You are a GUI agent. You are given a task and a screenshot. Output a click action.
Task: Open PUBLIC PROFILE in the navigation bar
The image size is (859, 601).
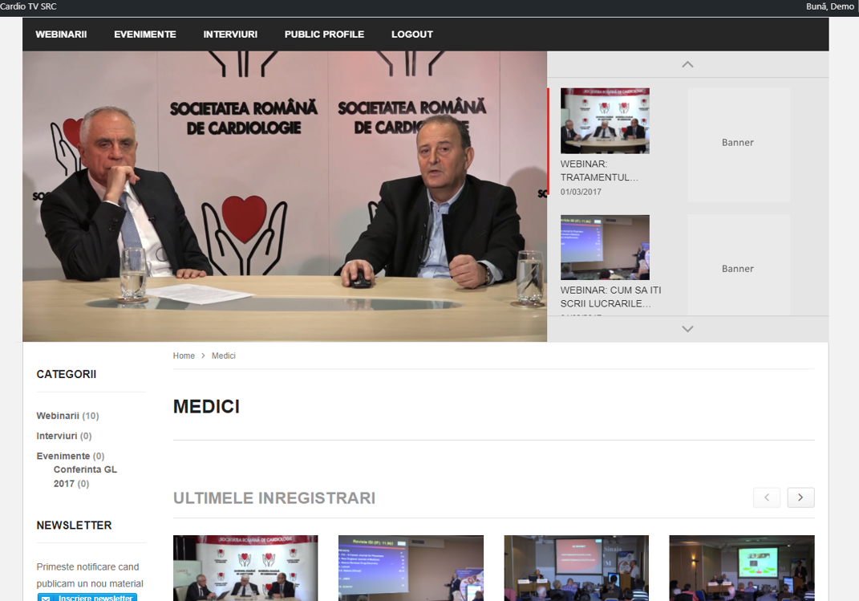[x=324, y=35]
